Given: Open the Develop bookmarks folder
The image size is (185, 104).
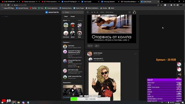Looking at the screenshot, I should tap(104, 8).
